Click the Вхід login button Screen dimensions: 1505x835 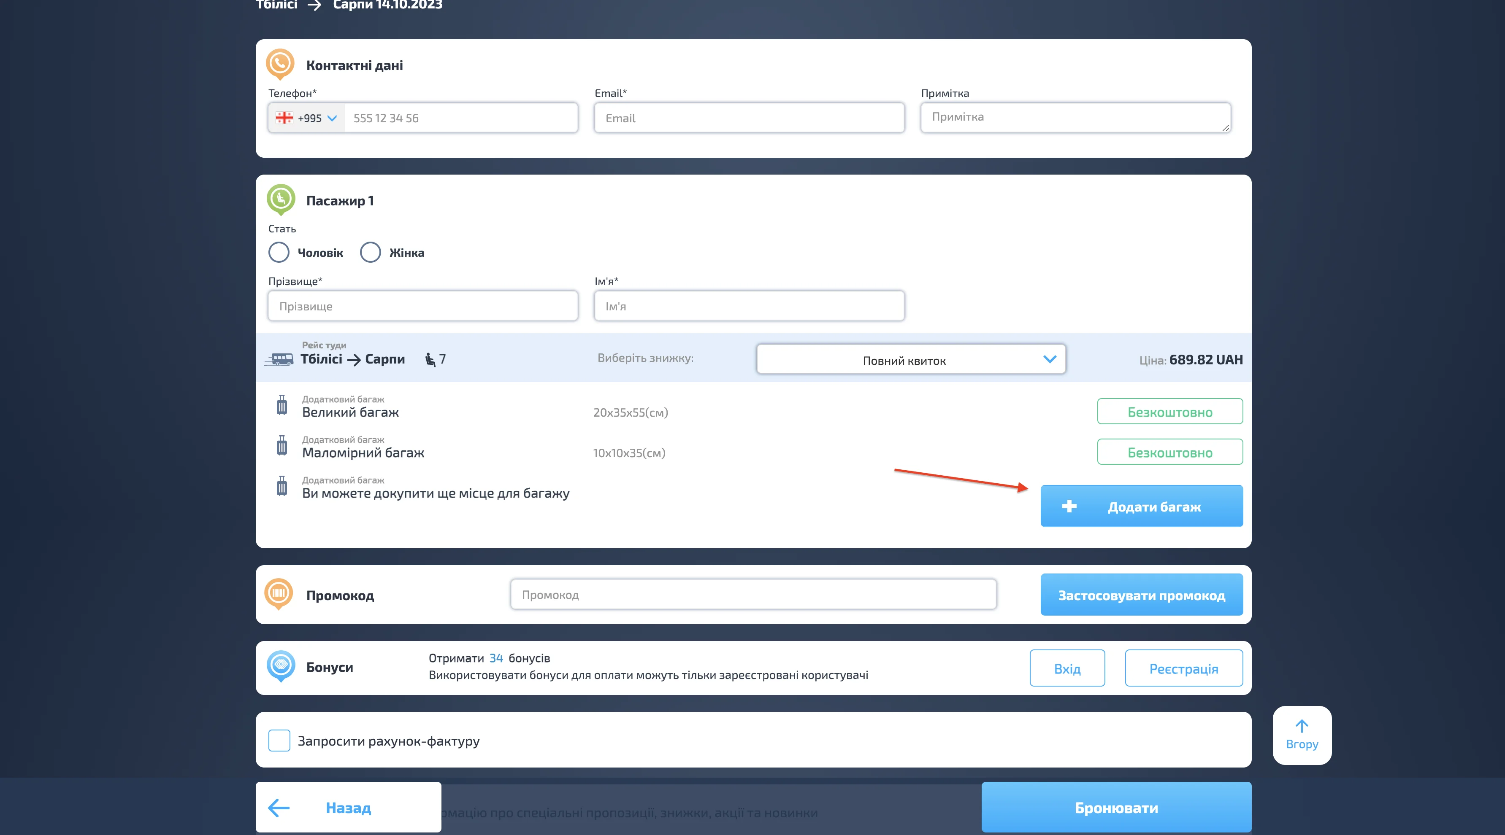[1067, 668]
